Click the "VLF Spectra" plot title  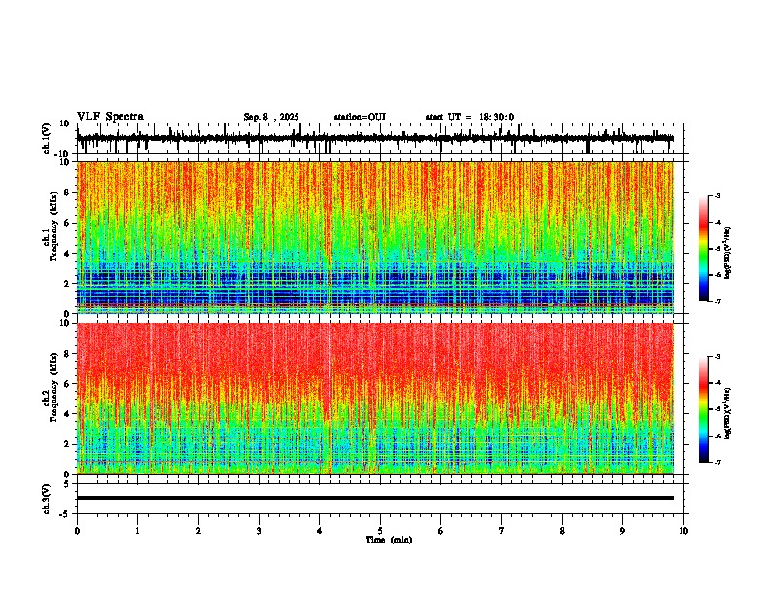pos(110,117)
